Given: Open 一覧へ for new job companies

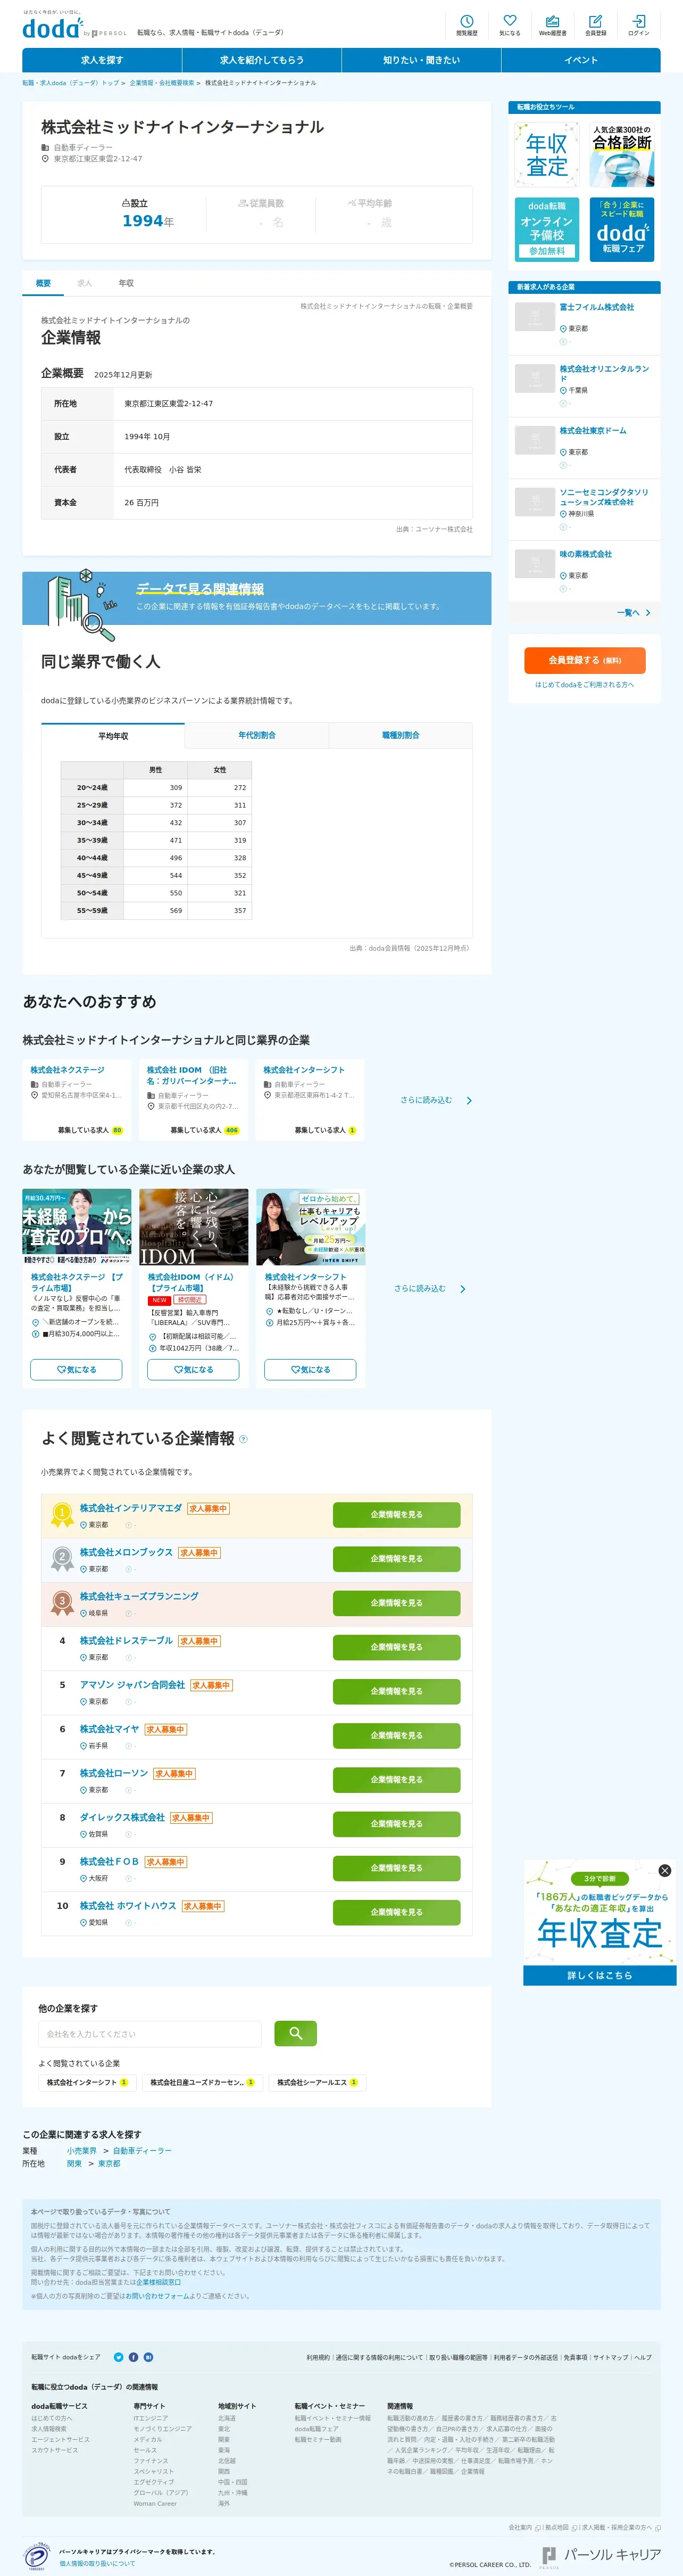Looking at the screenshot, I should (x=634, y=612).
